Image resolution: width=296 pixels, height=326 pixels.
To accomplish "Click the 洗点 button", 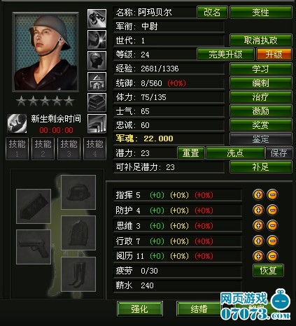I will click(235, 153).
